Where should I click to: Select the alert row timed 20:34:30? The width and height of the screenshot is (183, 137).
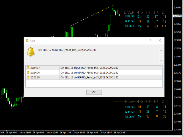[x=94, y=72]
